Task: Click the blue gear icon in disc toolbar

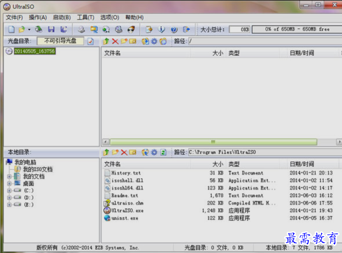Action: (154, 41)
